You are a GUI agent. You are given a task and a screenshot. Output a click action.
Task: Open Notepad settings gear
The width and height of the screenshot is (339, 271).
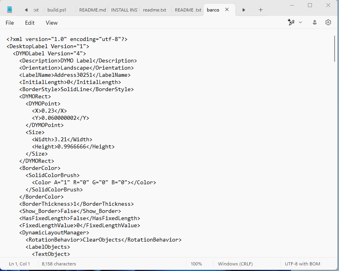(328, 22)
